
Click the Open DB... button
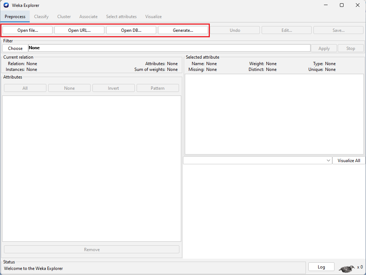click(x=131, y=30)
